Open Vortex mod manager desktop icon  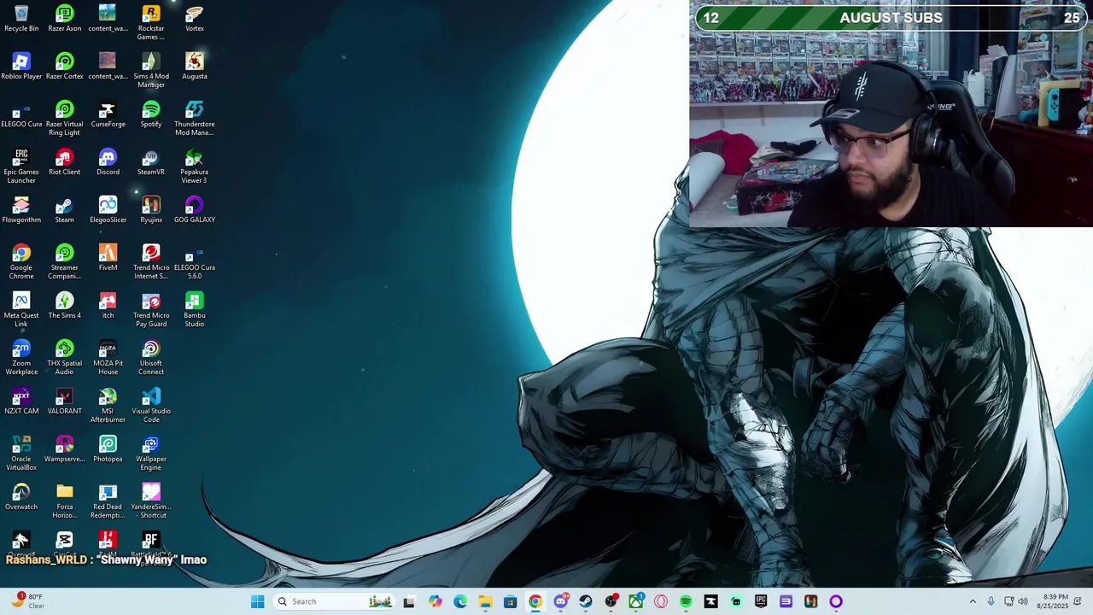pyautogui.click(x=195, y=19)
